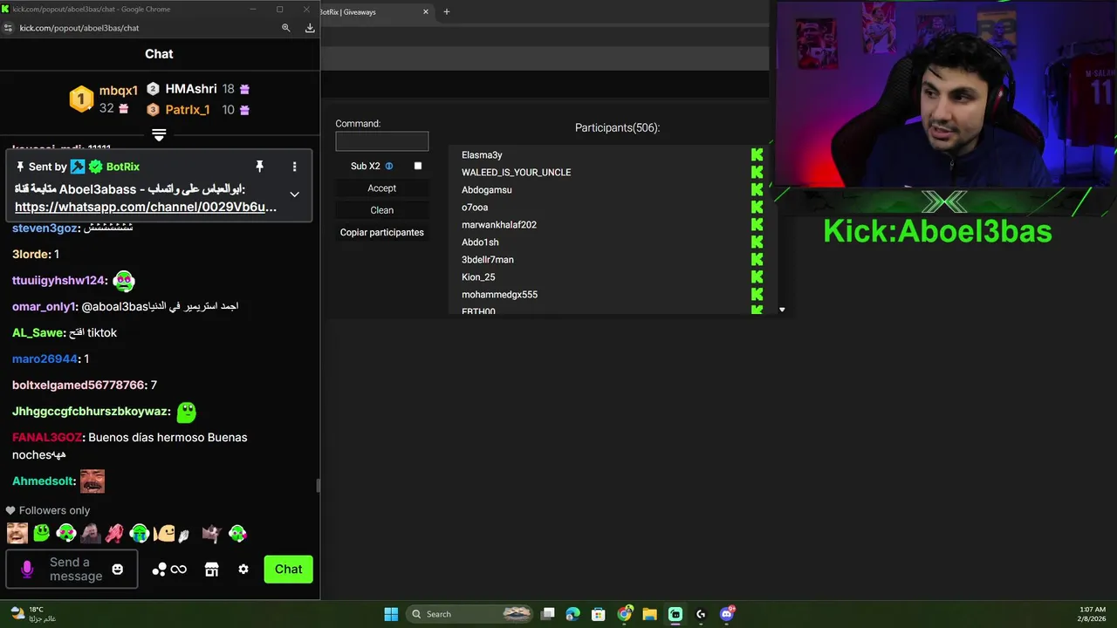Viewport: 1117px width, 628px height.
Task: Open weather widget showing 18°C
Action: click(32, 614)
